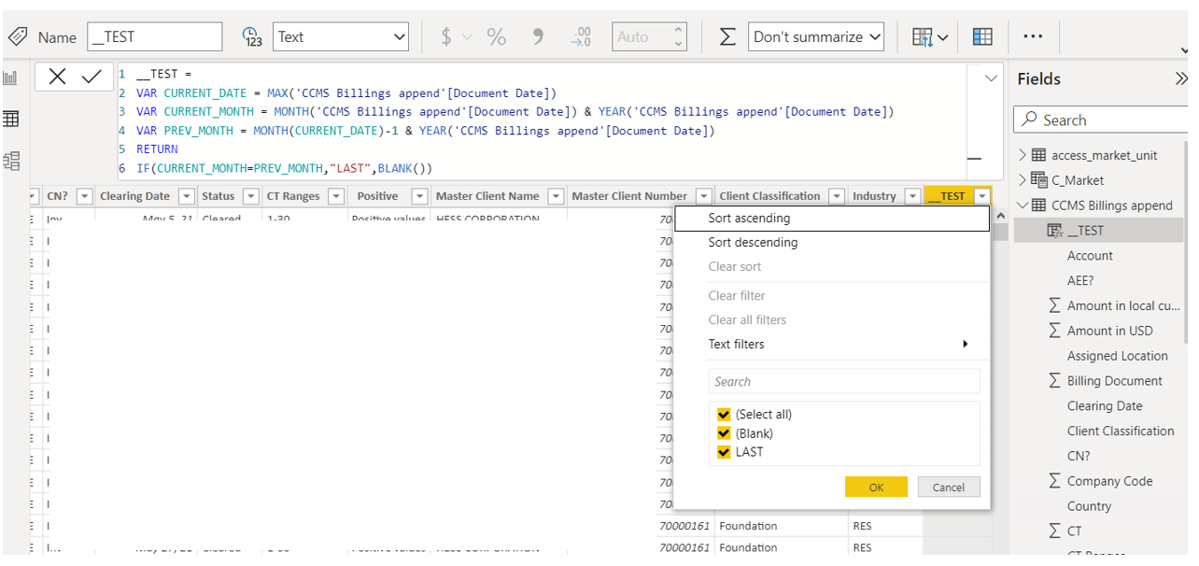1199x566 pixels.
Task: Click the data type 123 icon
Action: click(252, 37)
